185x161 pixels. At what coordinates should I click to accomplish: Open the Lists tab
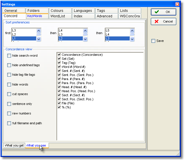tap(130, 11)
